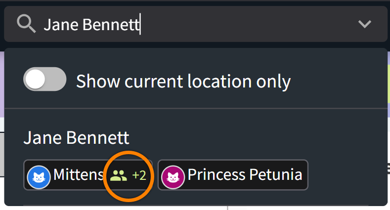Click Princess Petunia's magenta cat avatar
Image resolution: width=390 pixels, height=210 pixels.
[x=173, y=175]
